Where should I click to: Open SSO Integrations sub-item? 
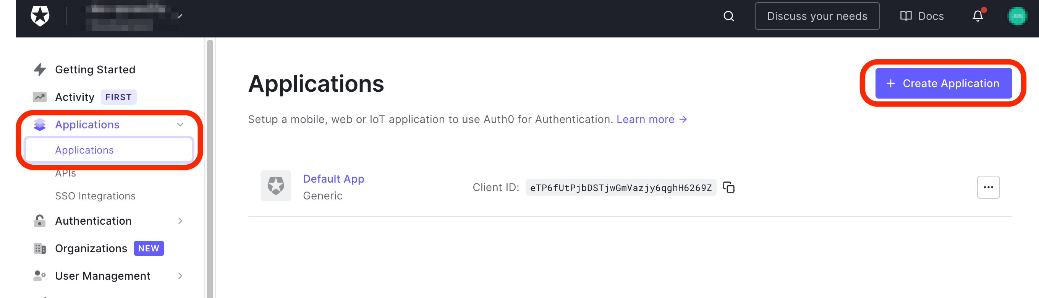pyautogui.click(x=95, y=196)
